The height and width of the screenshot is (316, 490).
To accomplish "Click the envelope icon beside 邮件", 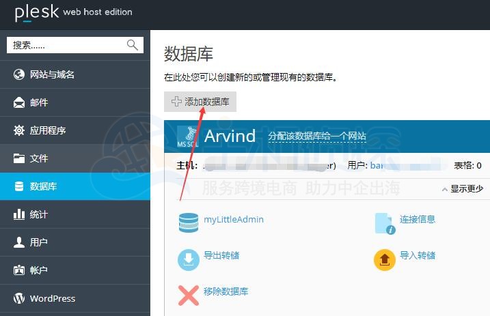I will (x=19, y=102).
